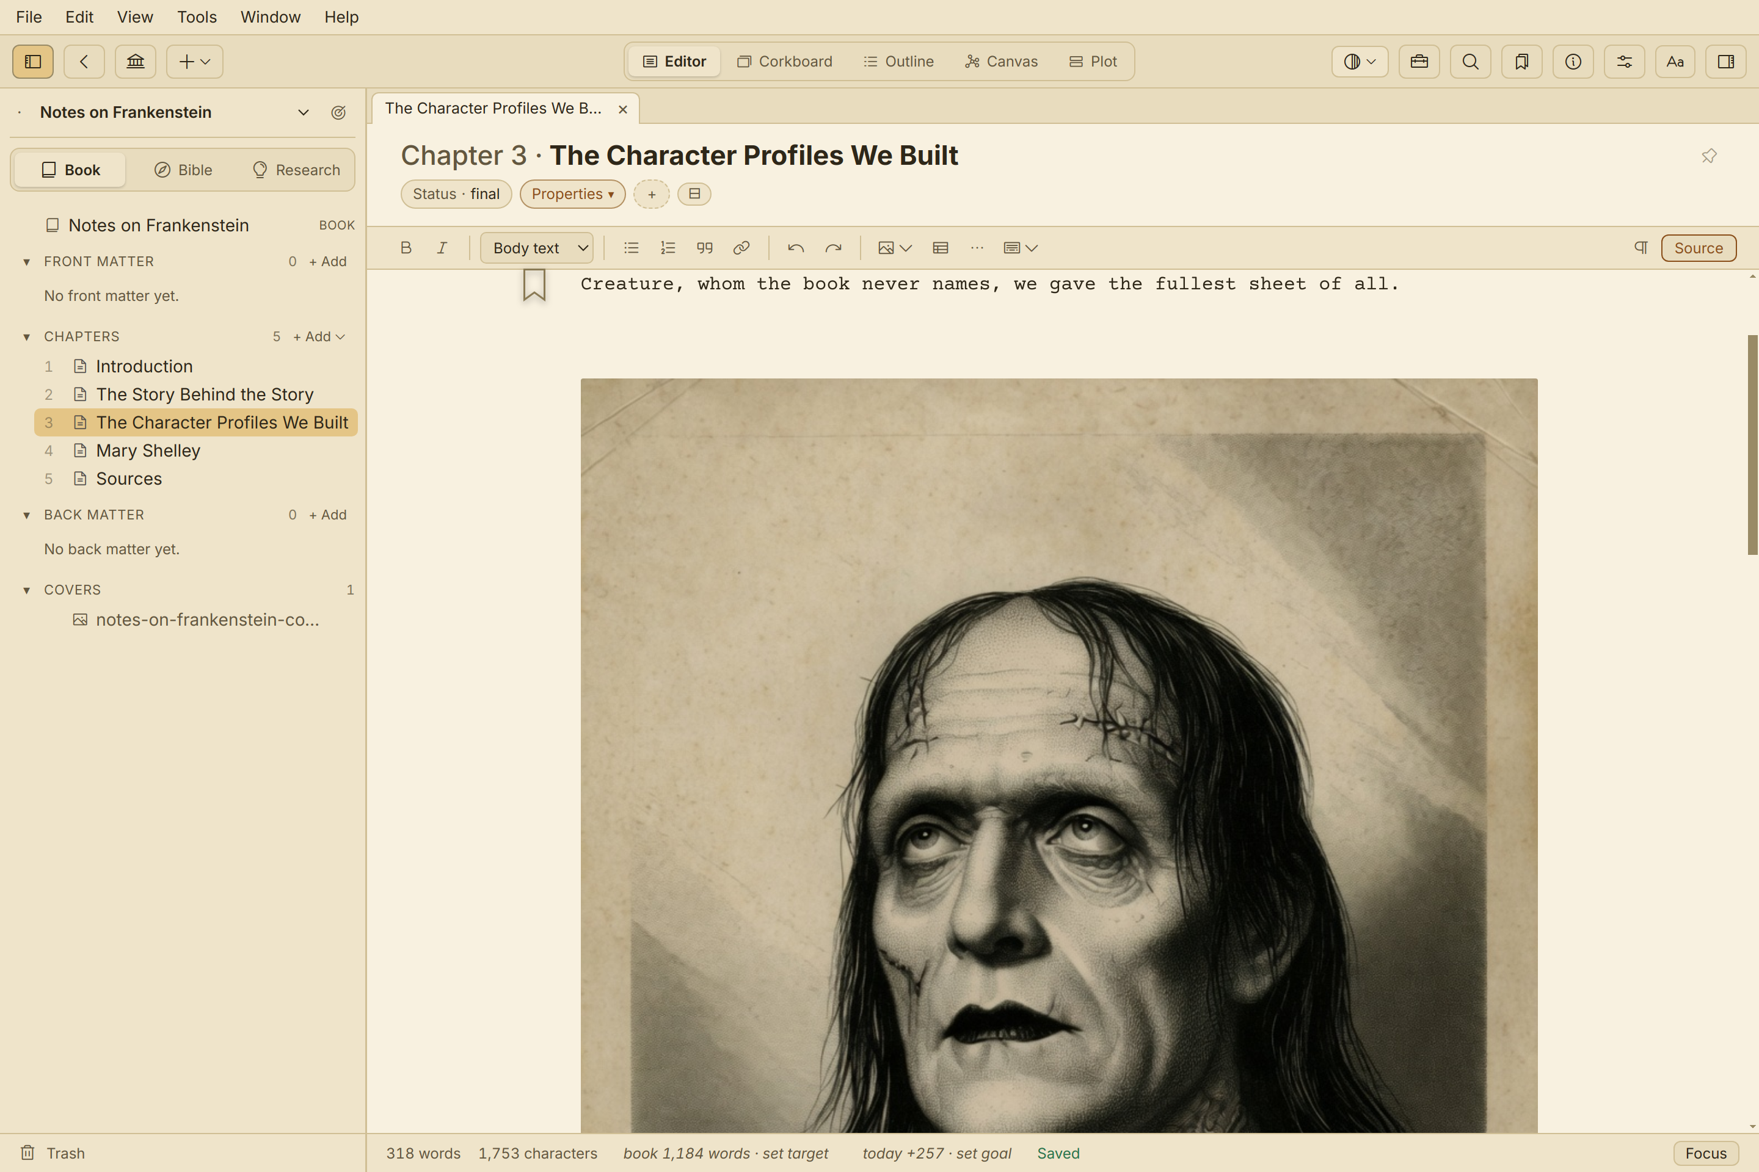Expand the Notes on Frankenstein project dropdown
The height and width of the screenshot is (1172, 1759).
point(304,112)
